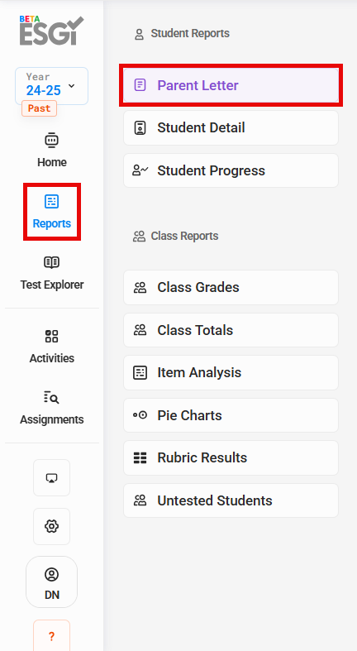357x651 pixels.
Task: Select Parent Letter report
Action: coord(231,85)
